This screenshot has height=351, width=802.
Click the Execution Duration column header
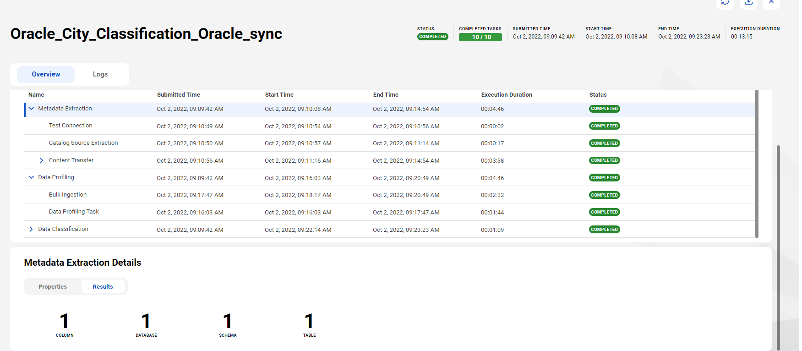click(507, 95)
